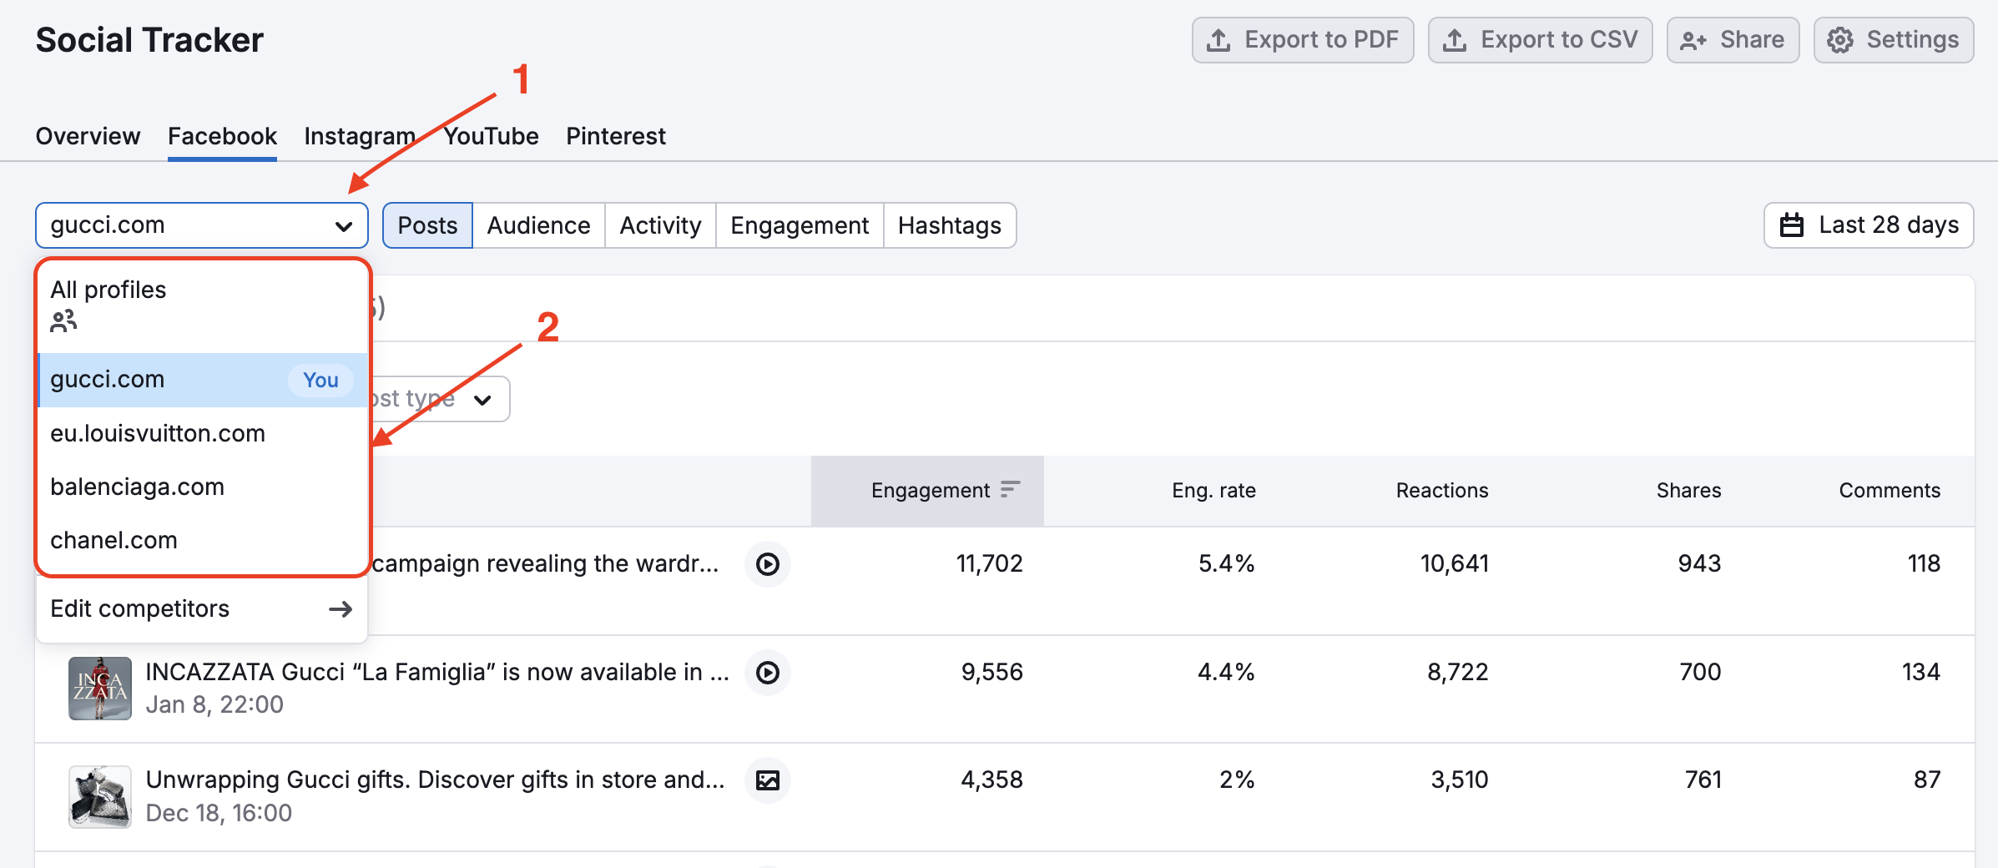This screenshot has height=868, width=1998.
Task: Enable the Hashtags view
Action: click(x=949, y=225)
